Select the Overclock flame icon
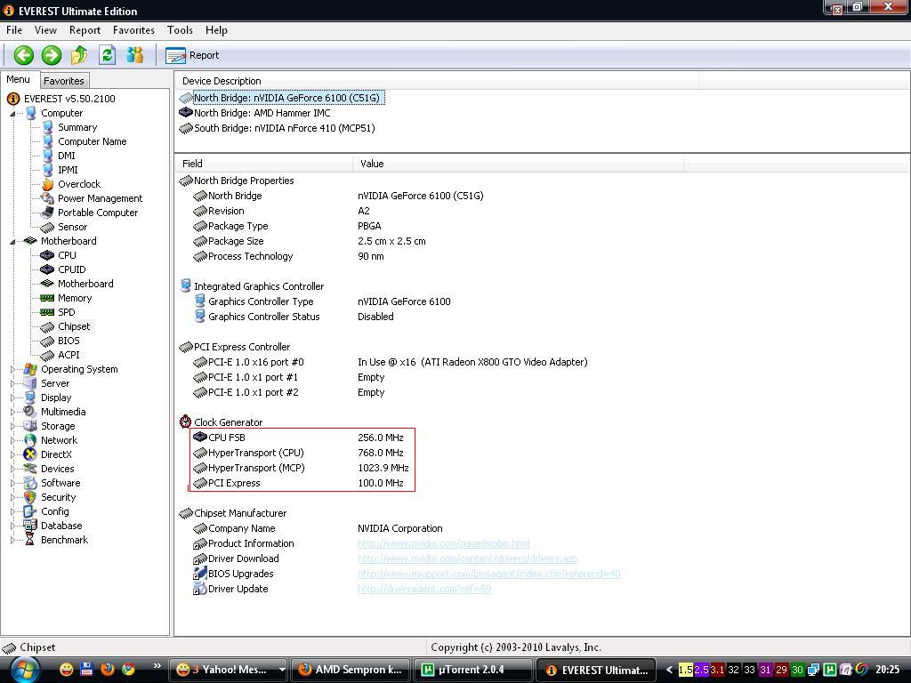 coord(48,184)
